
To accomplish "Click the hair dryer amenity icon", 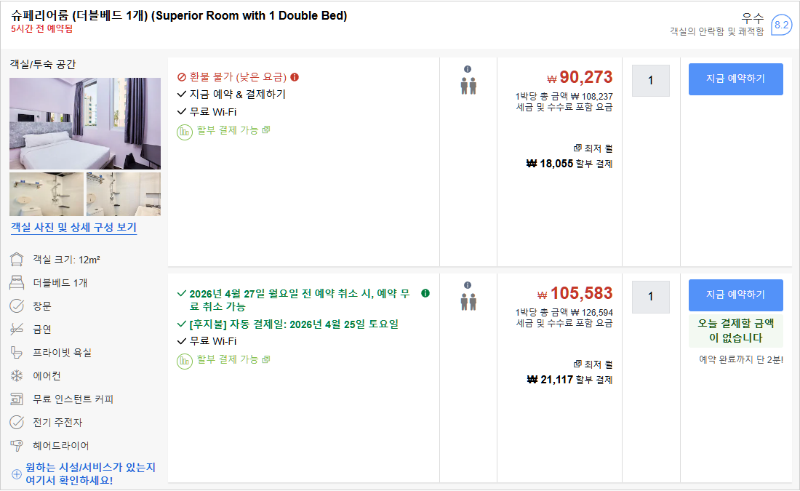I will pyautogui.click(x=17, y=446).
